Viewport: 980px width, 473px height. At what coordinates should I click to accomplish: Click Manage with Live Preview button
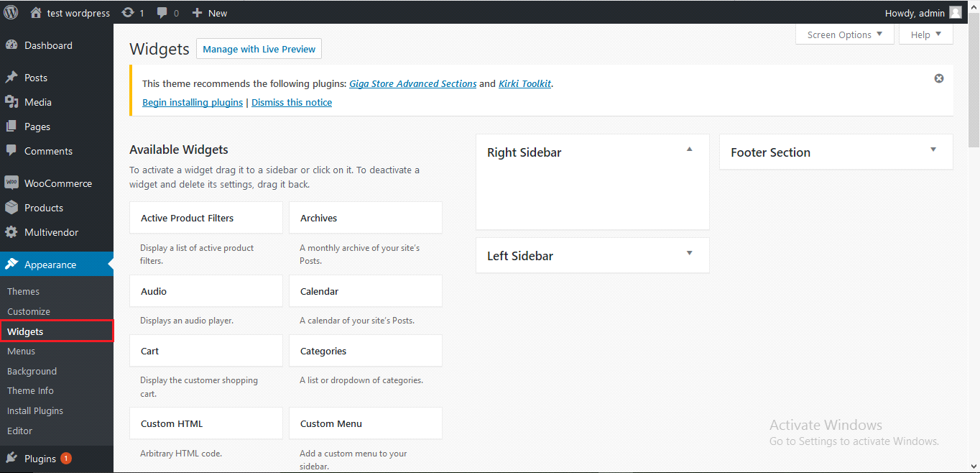coord(259,49)
